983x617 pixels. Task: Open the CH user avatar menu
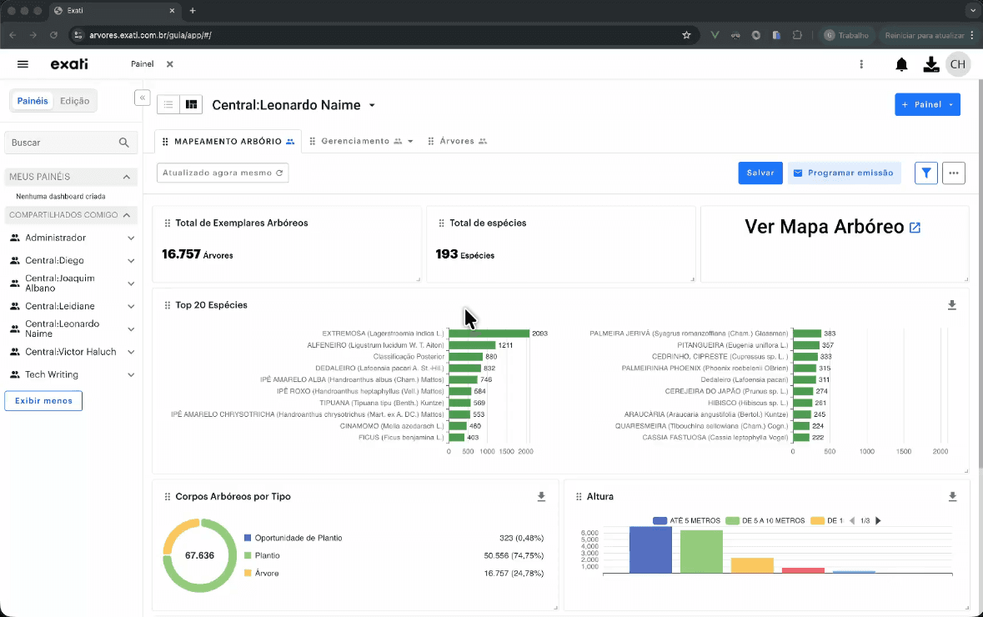click(x=957, y=64)
